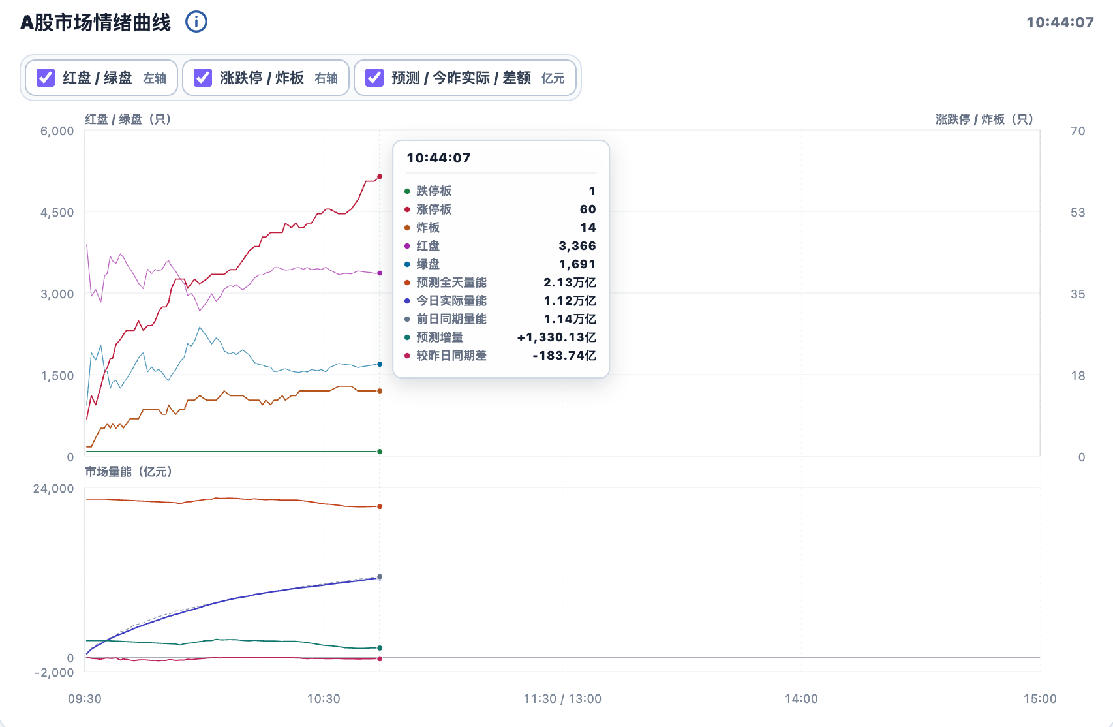Select the 红盘 row in tooltip
The height and width of the screenshot is (727, 1113).
tap(500, 246)
